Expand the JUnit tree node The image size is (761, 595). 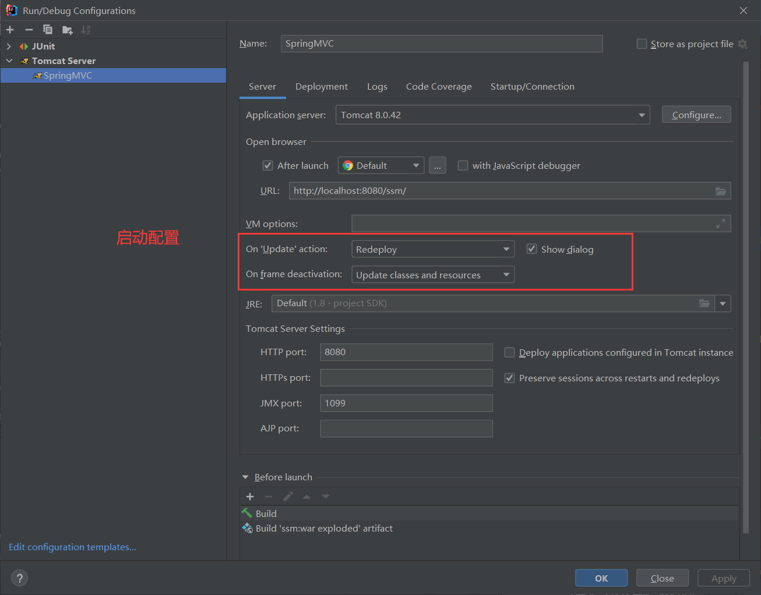coord(9,47)
